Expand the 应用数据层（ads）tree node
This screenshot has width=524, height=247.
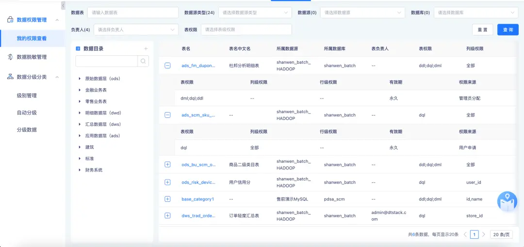pos(80,136)
